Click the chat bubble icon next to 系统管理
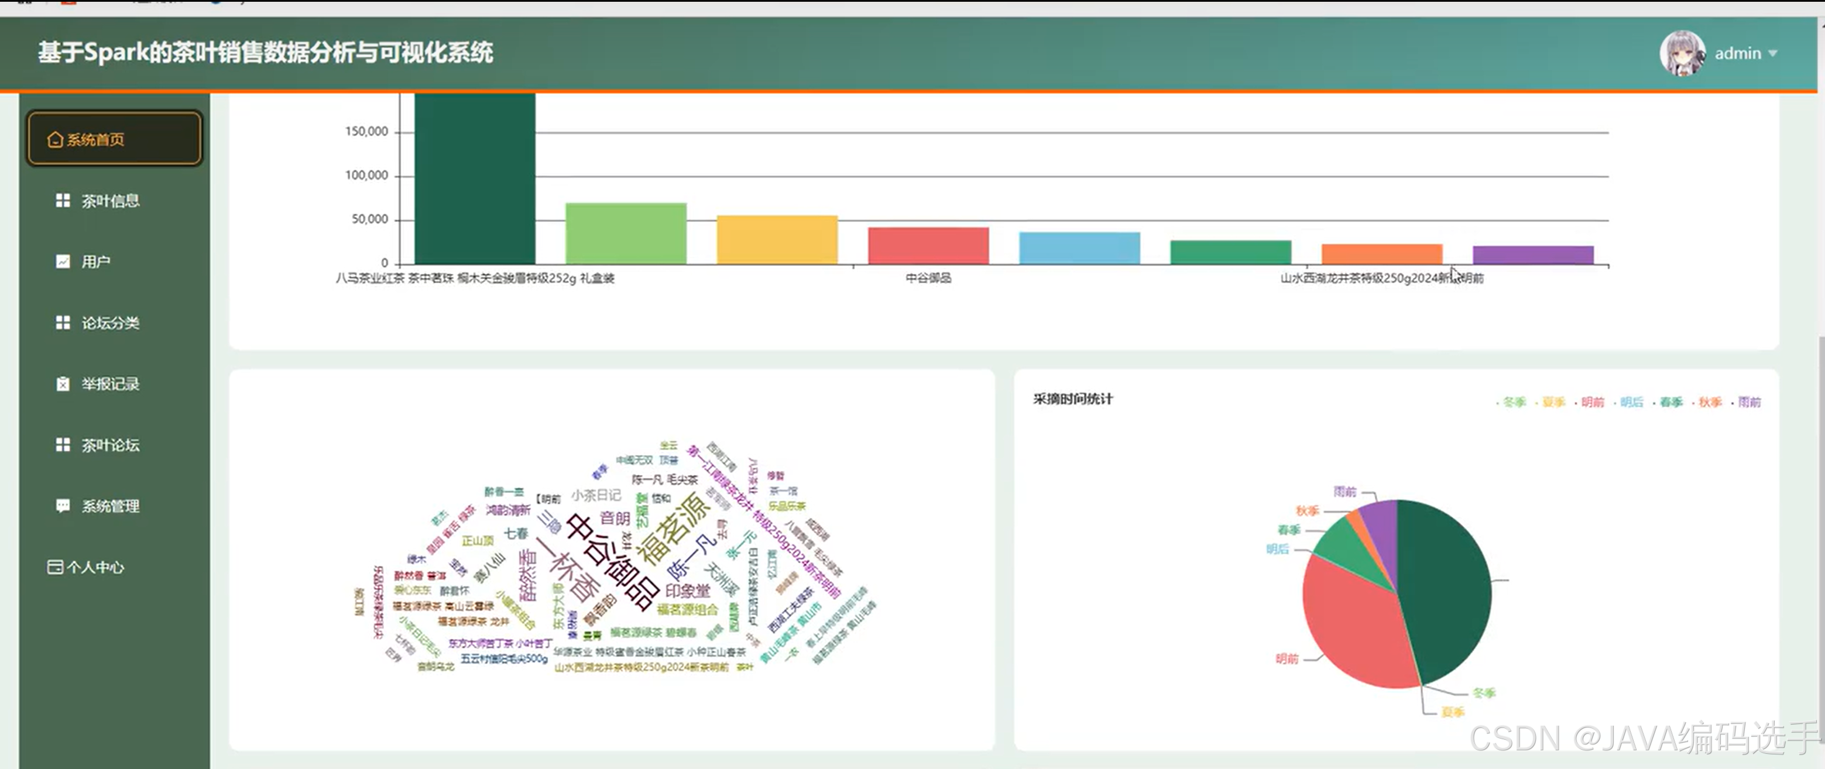 [x=63, y=506]
